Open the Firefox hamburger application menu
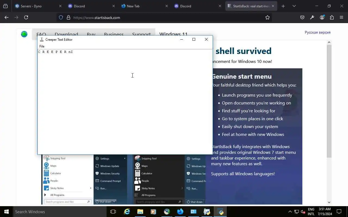This screenshot has width=348, height=217. pyautogui.click(x=341, y=17)
